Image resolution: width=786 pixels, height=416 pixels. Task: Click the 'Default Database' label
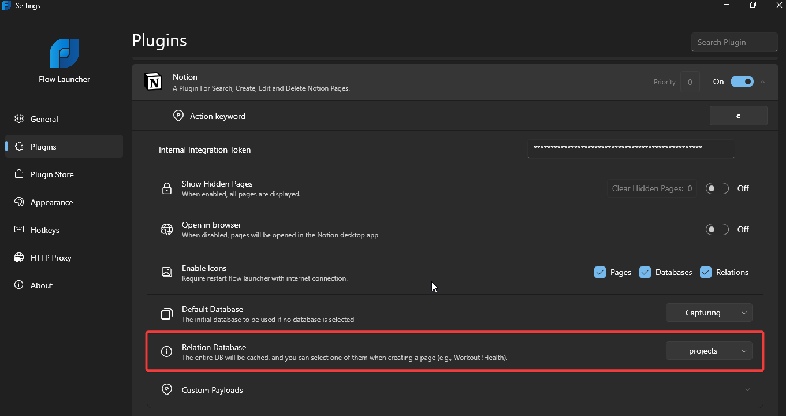pos(213,309)
